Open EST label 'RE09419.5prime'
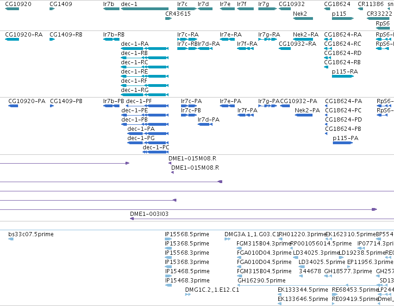 (x=355, y=299)
